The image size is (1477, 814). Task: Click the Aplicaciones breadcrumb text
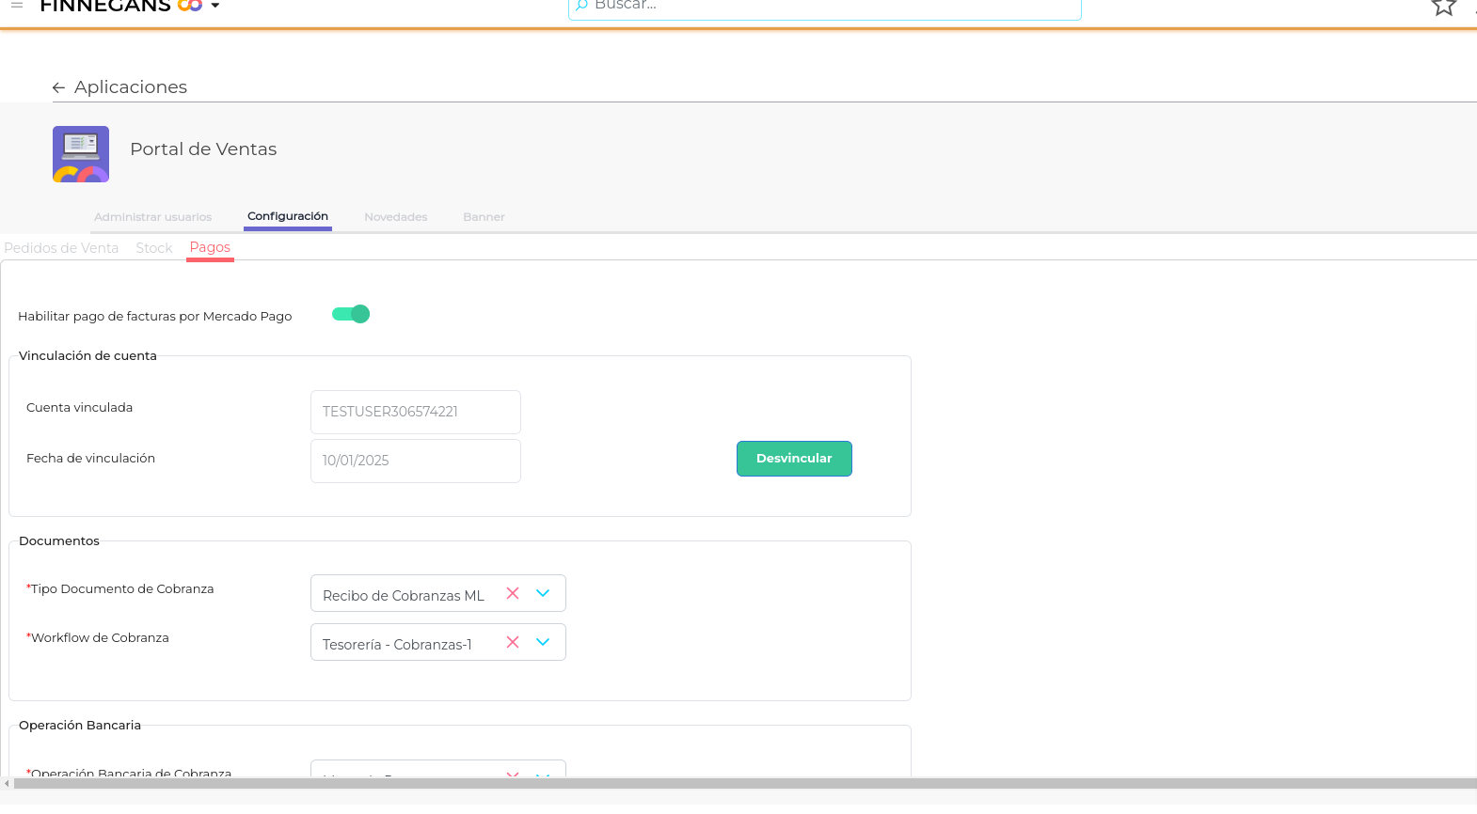pyautogui.click(x=131, y=87)
